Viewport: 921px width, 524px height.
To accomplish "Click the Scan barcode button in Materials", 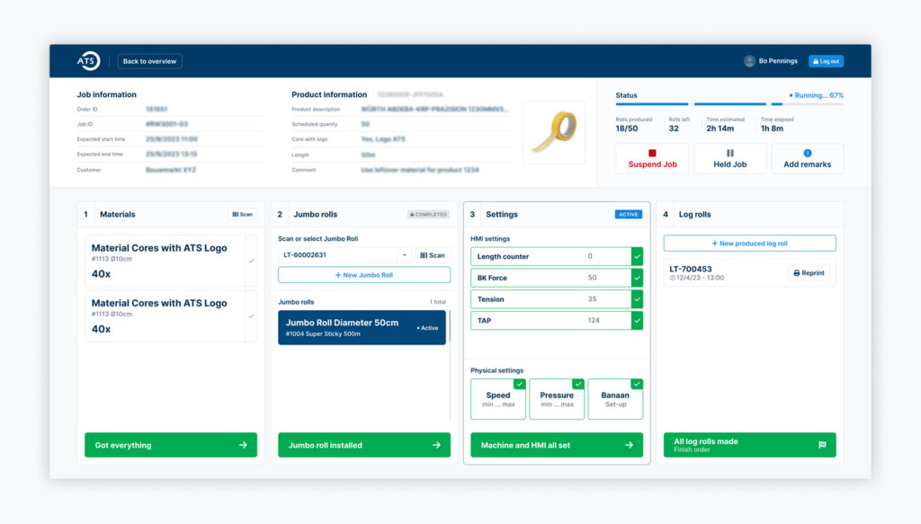I will click(x=242, y=215).
